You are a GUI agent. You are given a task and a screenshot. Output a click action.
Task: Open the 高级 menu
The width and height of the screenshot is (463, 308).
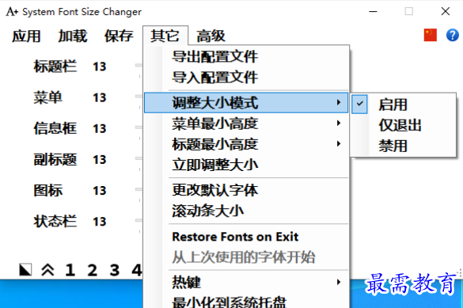(211, 36)
